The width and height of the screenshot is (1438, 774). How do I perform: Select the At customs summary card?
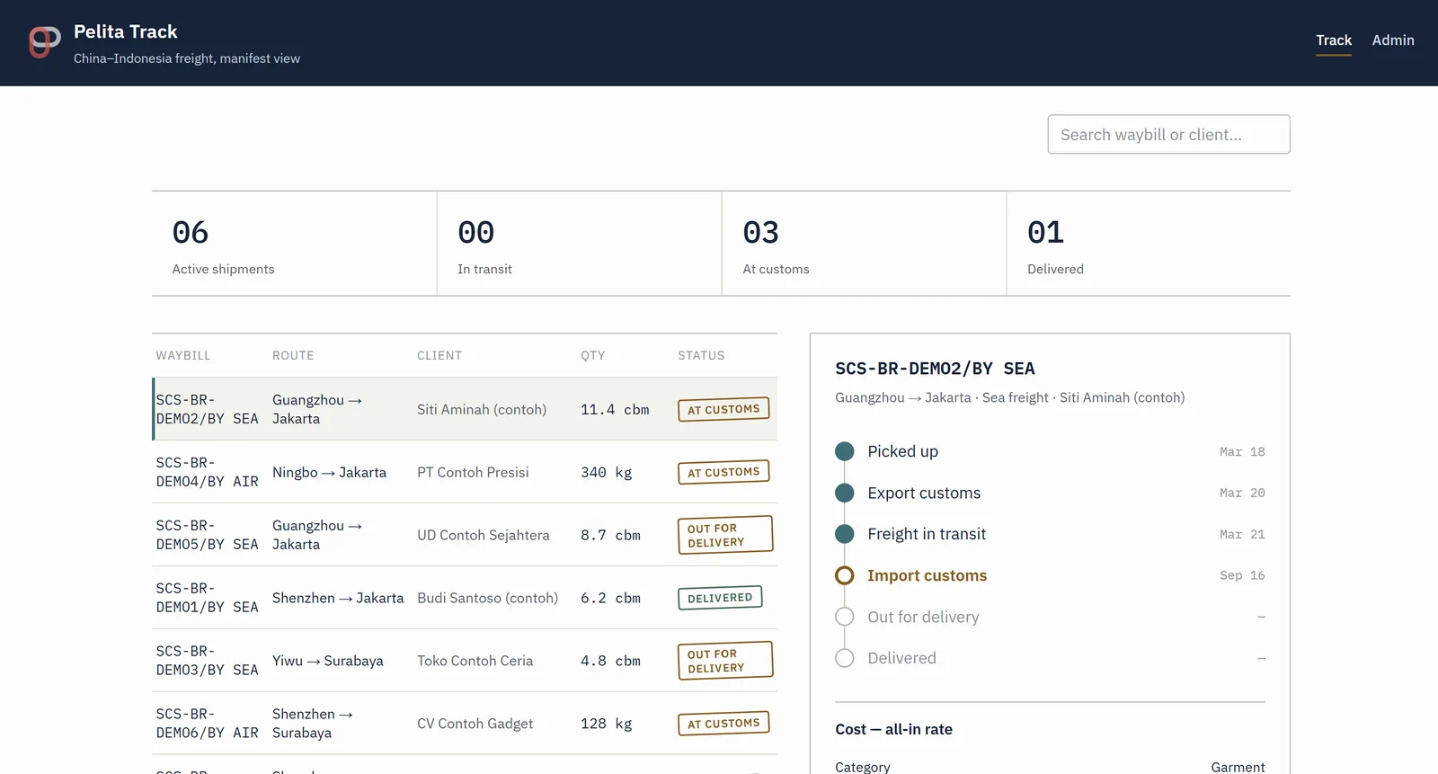point(864,244)
